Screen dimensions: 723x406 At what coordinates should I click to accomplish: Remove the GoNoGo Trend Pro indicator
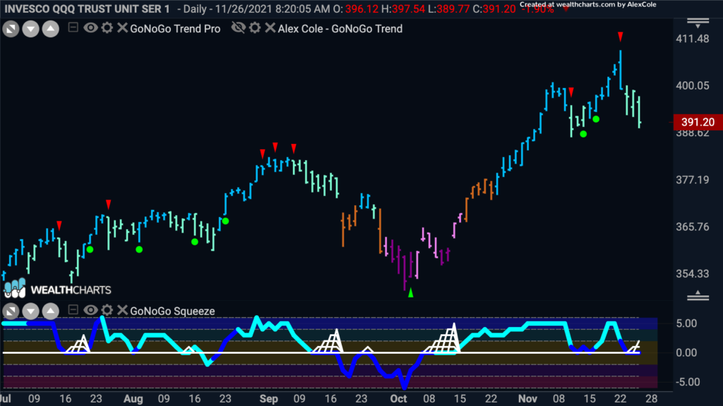[x=122, y=28]
